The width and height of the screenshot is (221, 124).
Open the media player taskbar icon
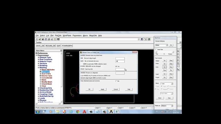point(51,112)
